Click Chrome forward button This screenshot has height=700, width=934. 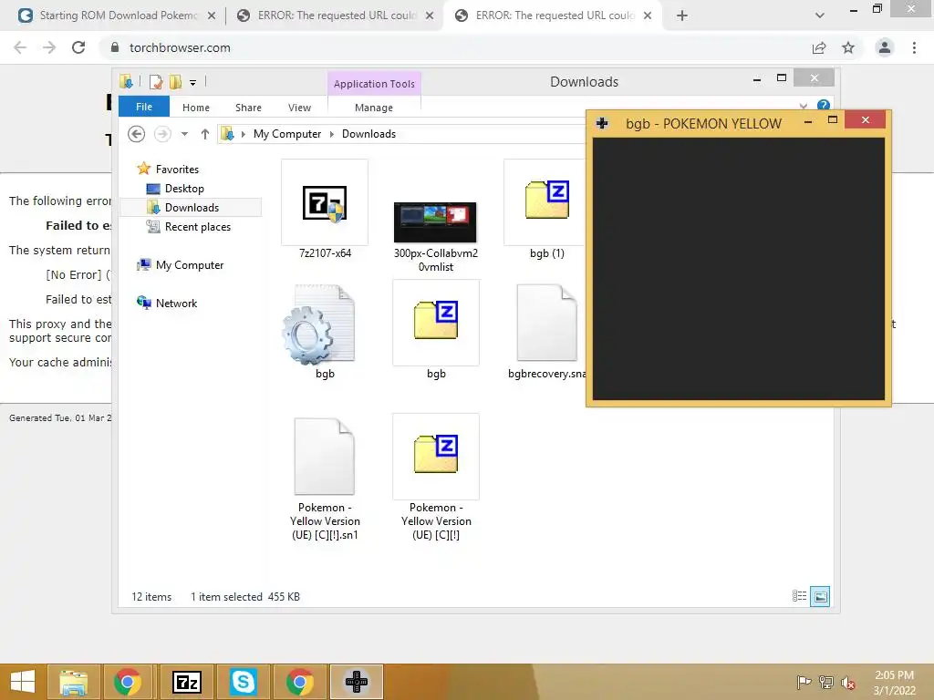point(49,47)
